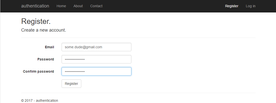Click an empty area of the dark navbar
Screen dimensions: 276x103
click(162, 6)
